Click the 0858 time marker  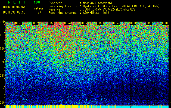coord(133,23)
